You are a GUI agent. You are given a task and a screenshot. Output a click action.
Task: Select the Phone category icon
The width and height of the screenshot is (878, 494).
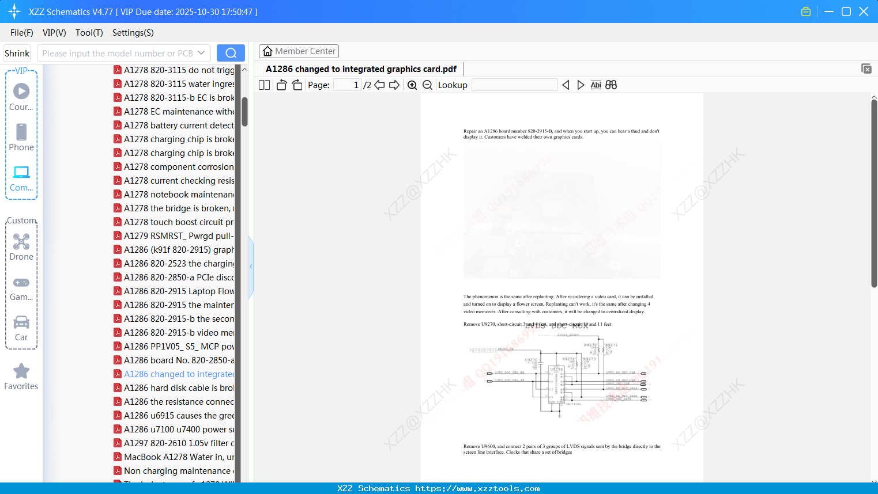click(21, 132)
